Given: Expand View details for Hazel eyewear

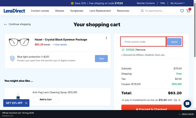Looking at the screenshot, I should [x=60, y=45].
